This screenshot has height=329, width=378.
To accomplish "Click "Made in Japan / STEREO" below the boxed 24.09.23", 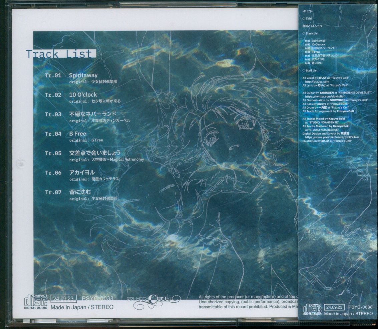I will tap(82, 307).
